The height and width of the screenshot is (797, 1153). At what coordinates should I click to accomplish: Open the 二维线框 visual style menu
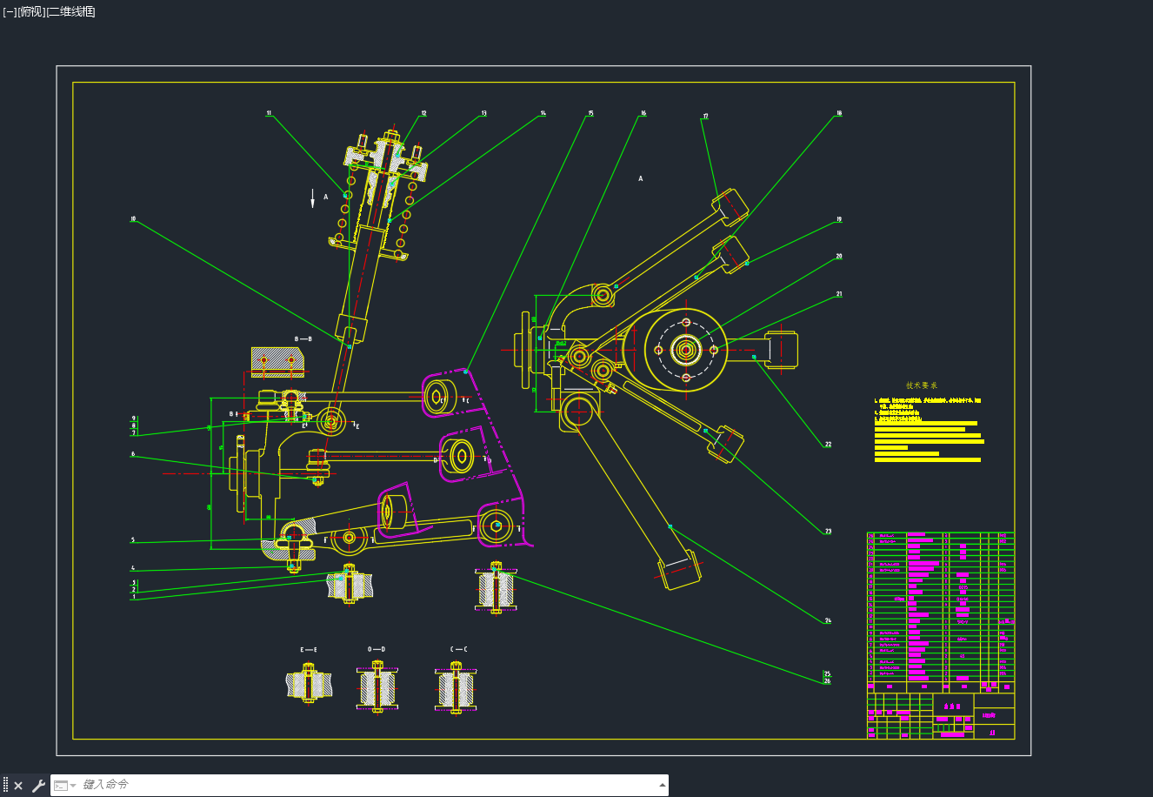click(70, 11)
